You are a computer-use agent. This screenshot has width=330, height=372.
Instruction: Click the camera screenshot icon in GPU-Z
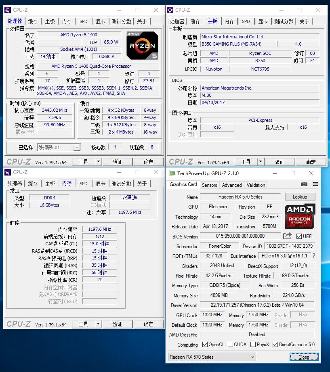304,184
